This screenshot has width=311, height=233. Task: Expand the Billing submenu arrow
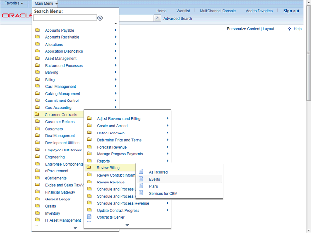[115, 80]
